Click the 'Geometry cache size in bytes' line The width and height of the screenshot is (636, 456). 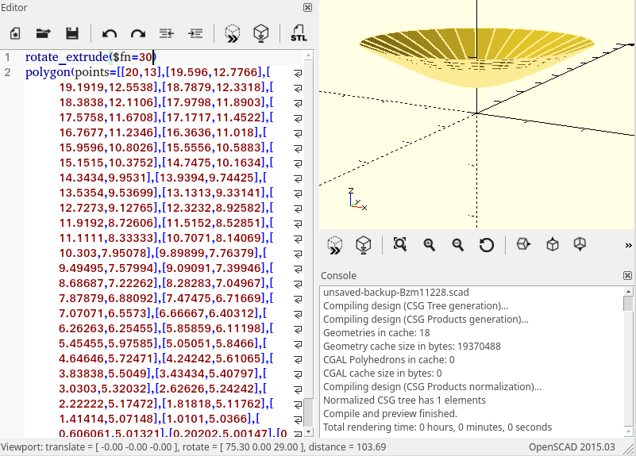point(412,347)
